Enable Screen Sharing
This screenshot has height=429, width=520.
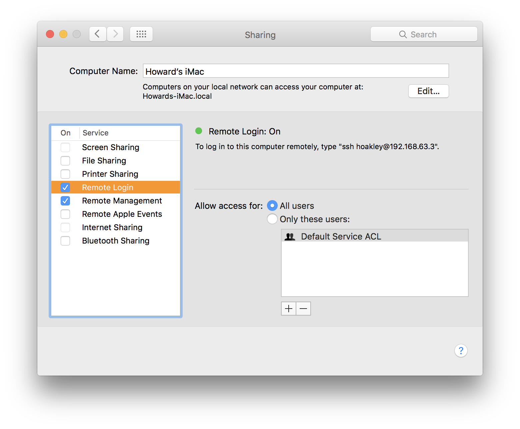point(65,147)
